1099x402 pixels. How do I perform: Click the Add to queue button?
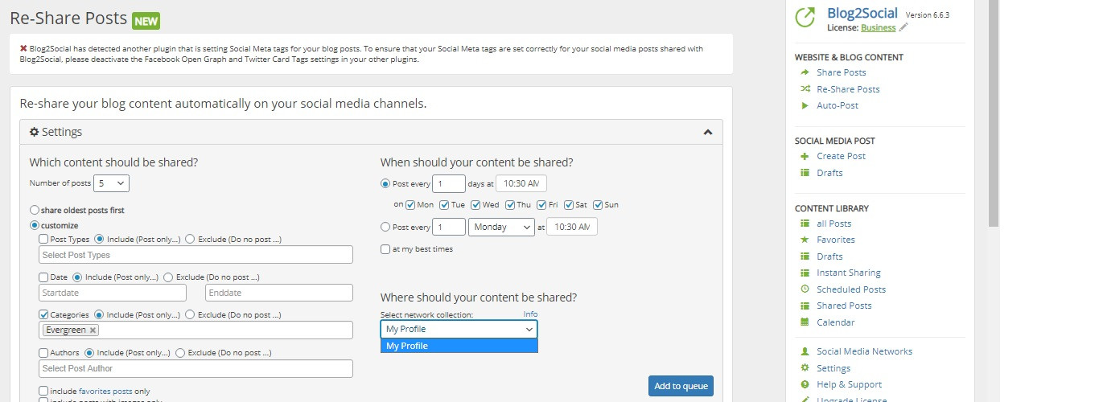pos(681,386)
